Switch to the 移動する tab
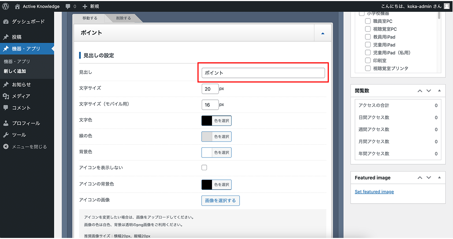Screen dimensions: 453x239 pos(90,18)
